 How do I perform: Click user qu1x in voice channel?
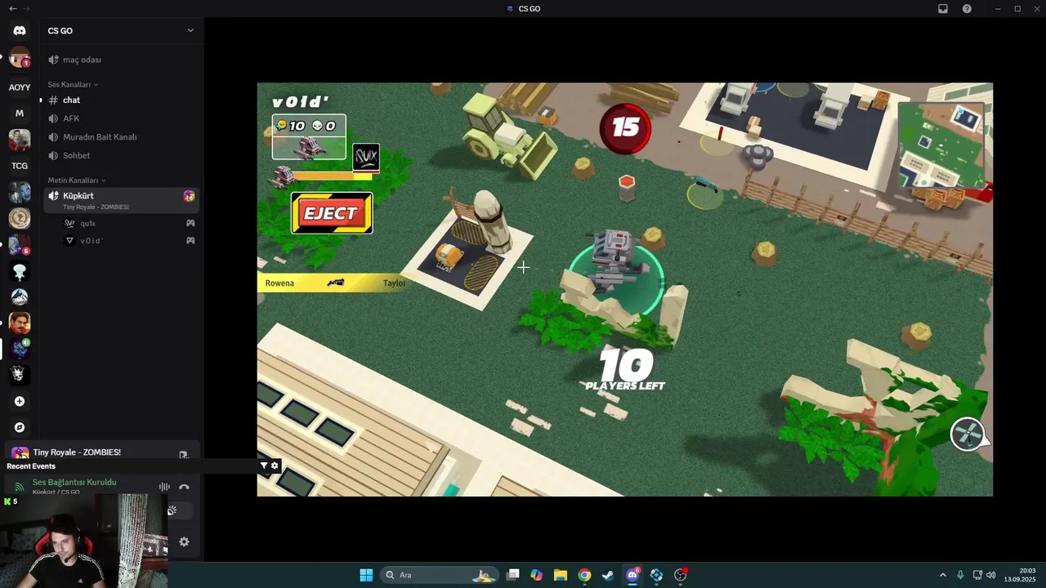pos(129,223)
